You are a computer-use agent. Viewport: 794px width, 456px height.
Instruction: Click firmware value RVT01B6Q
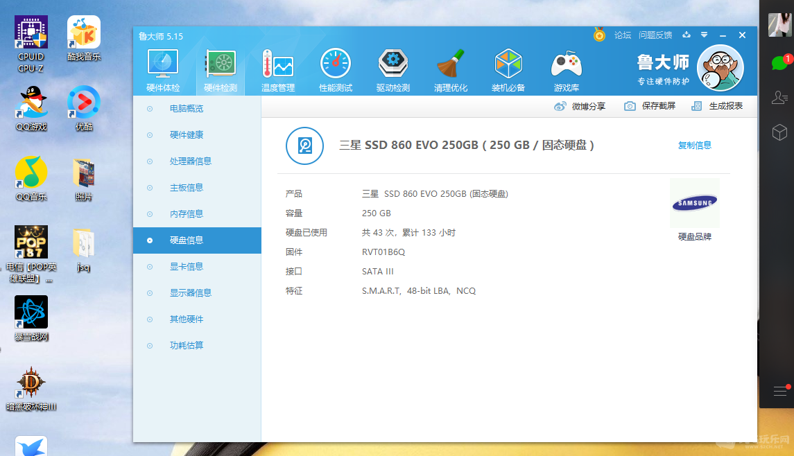click(383, 252)
